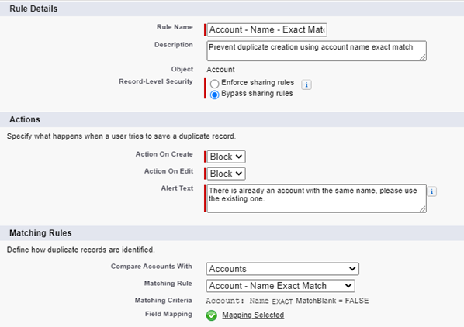The width and height of the screenshot is (464, 327).
Task: Click the Actions section header
Action: (x=232, y=119)
